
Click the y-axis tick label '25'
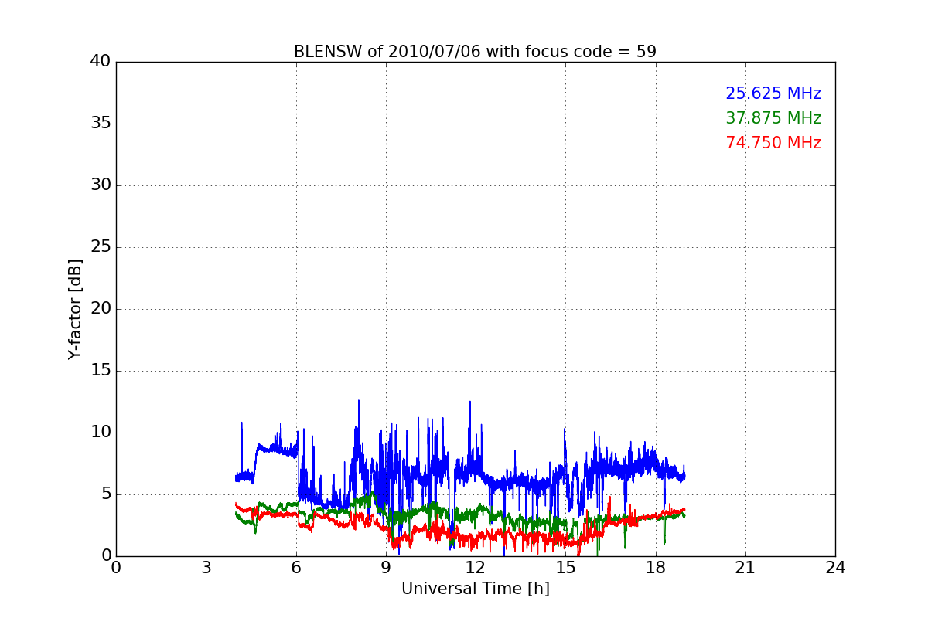(101, 247)
